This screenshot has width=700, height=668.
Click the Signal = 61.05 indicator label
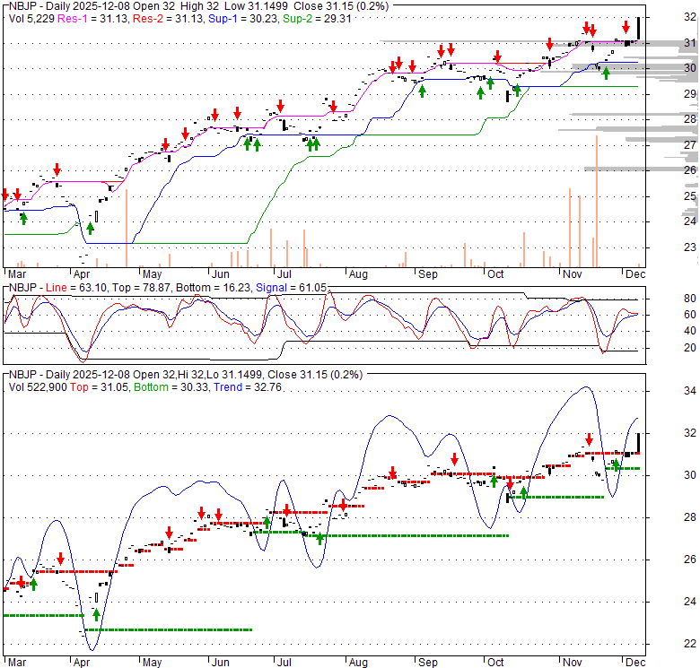tap(280, 287)
